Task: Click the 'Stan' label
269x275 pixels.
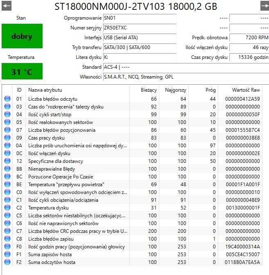Action: pyautogui.click(x=21, y=18)
